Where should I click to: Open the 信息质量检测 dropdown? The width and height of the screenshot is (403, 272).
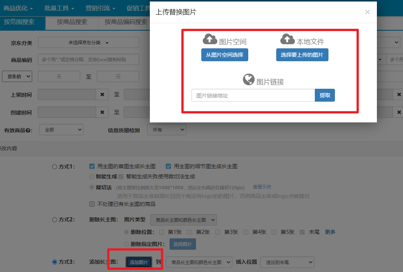(166, 130)
